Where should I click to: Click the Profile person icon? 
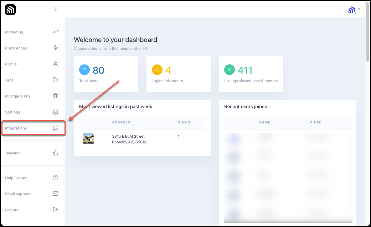pyautogui.click(x=55, y=64)
